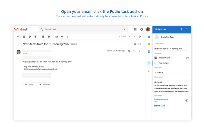204x127 pixels.
Task: Click the Forward button
Action: [x=45, y=85]
